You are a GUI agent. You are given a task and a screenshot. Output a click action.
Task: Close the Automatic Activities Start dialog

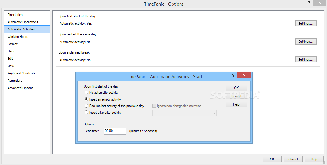click(x=244, y=75)
